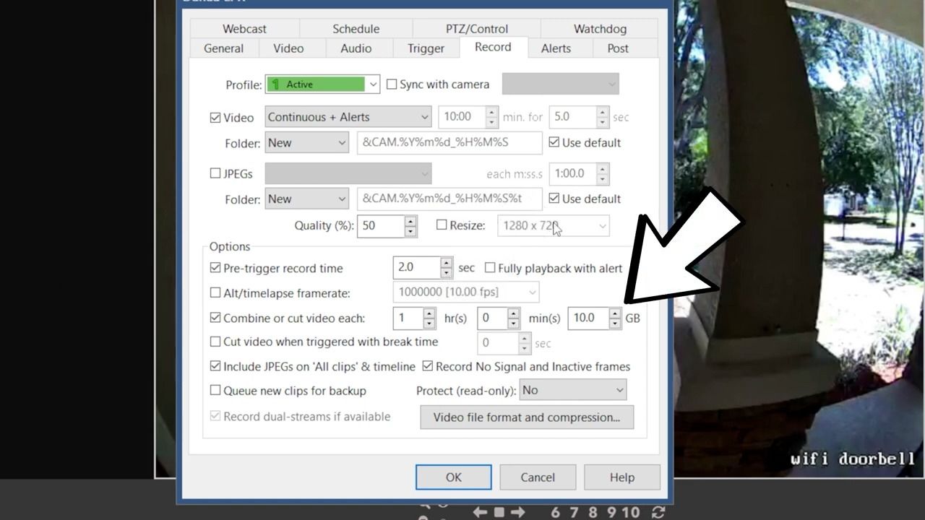Select number 10 in bottom toolbar
Screen dimensions: 925x520
(631, 512)
